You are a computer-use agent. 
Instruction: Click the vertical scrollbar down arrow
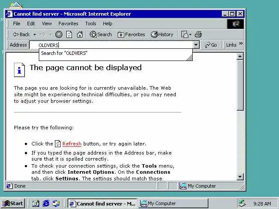pos(240,177)
